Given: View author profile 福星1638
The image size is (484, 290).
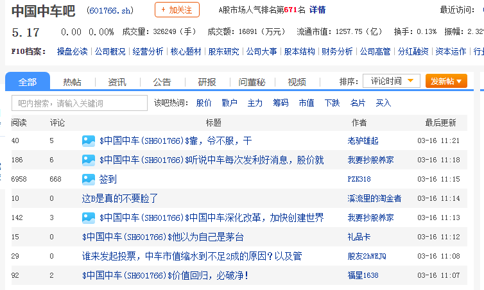Looking at the screenshot, I should [x=363, y=275].
